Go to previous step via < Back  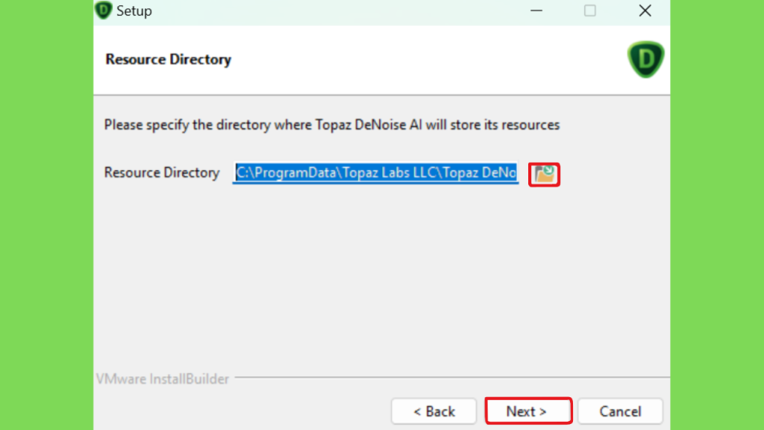coord(433,411)
